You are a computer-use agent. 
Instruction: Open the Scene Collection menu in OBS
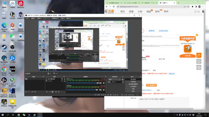(55, 18)
